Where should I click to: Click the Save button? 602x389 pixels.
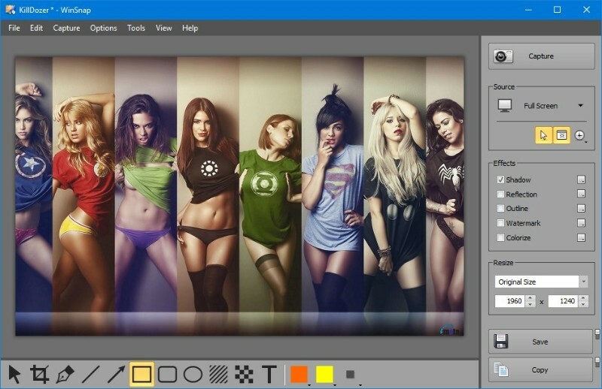[540, 342]
